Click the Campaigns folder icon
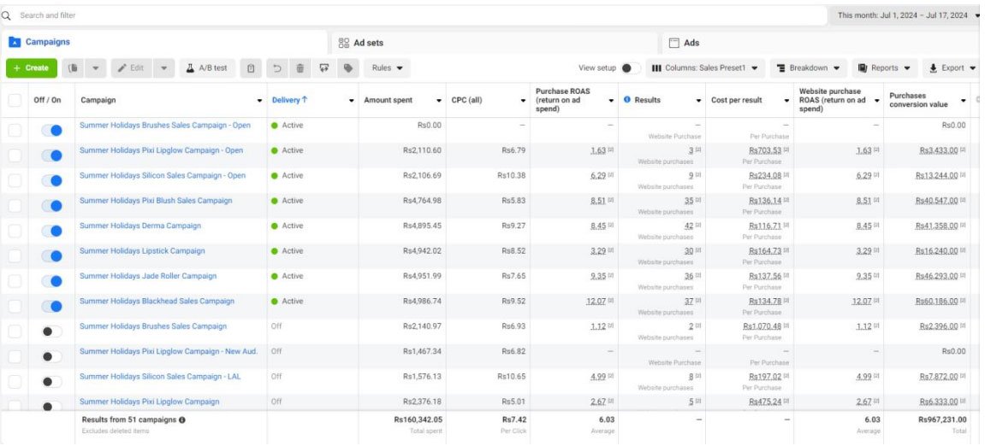Image resolution: width=985 pixels, height=446 pixels. click(15, 42)
